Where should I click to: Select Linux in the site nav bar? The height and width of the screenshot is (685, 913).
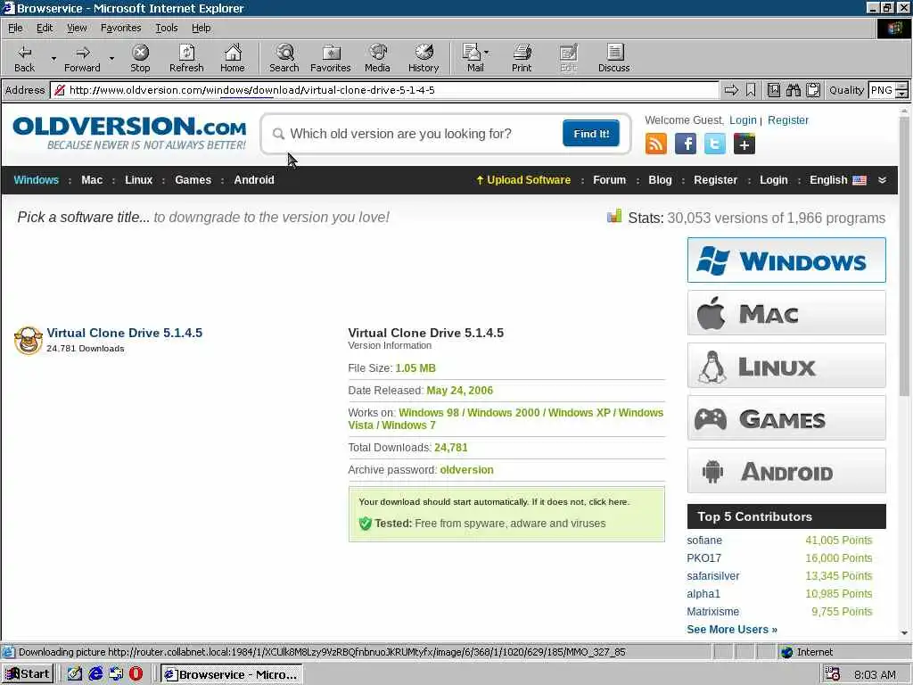(x=138, y=180)
